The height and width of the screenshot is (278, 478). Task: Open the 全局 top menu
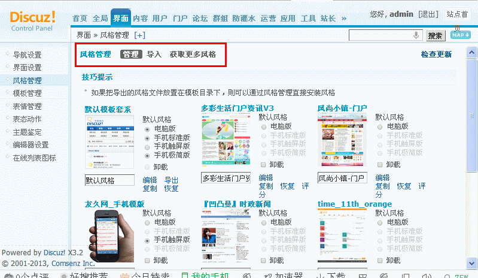tap(101, 19)
